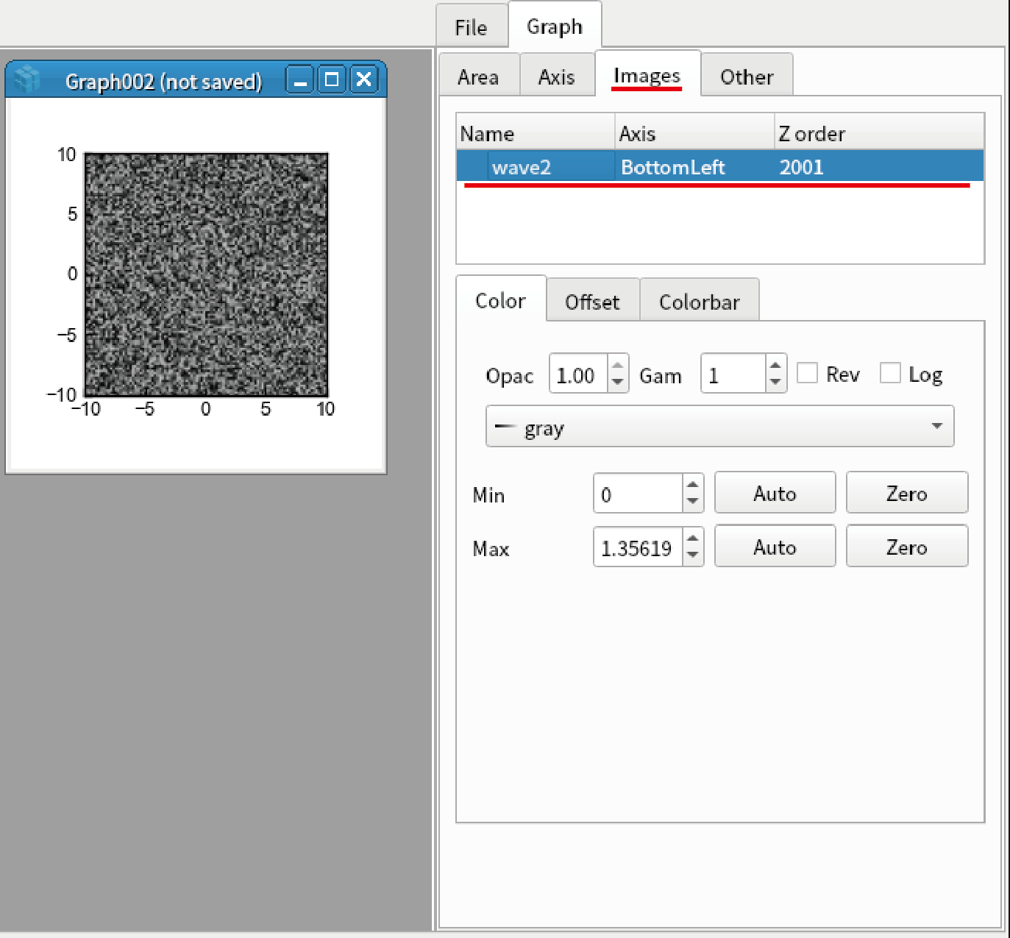Click Auto button for Min
This screenshot has width=1010, height=938.
coord(775,493)
